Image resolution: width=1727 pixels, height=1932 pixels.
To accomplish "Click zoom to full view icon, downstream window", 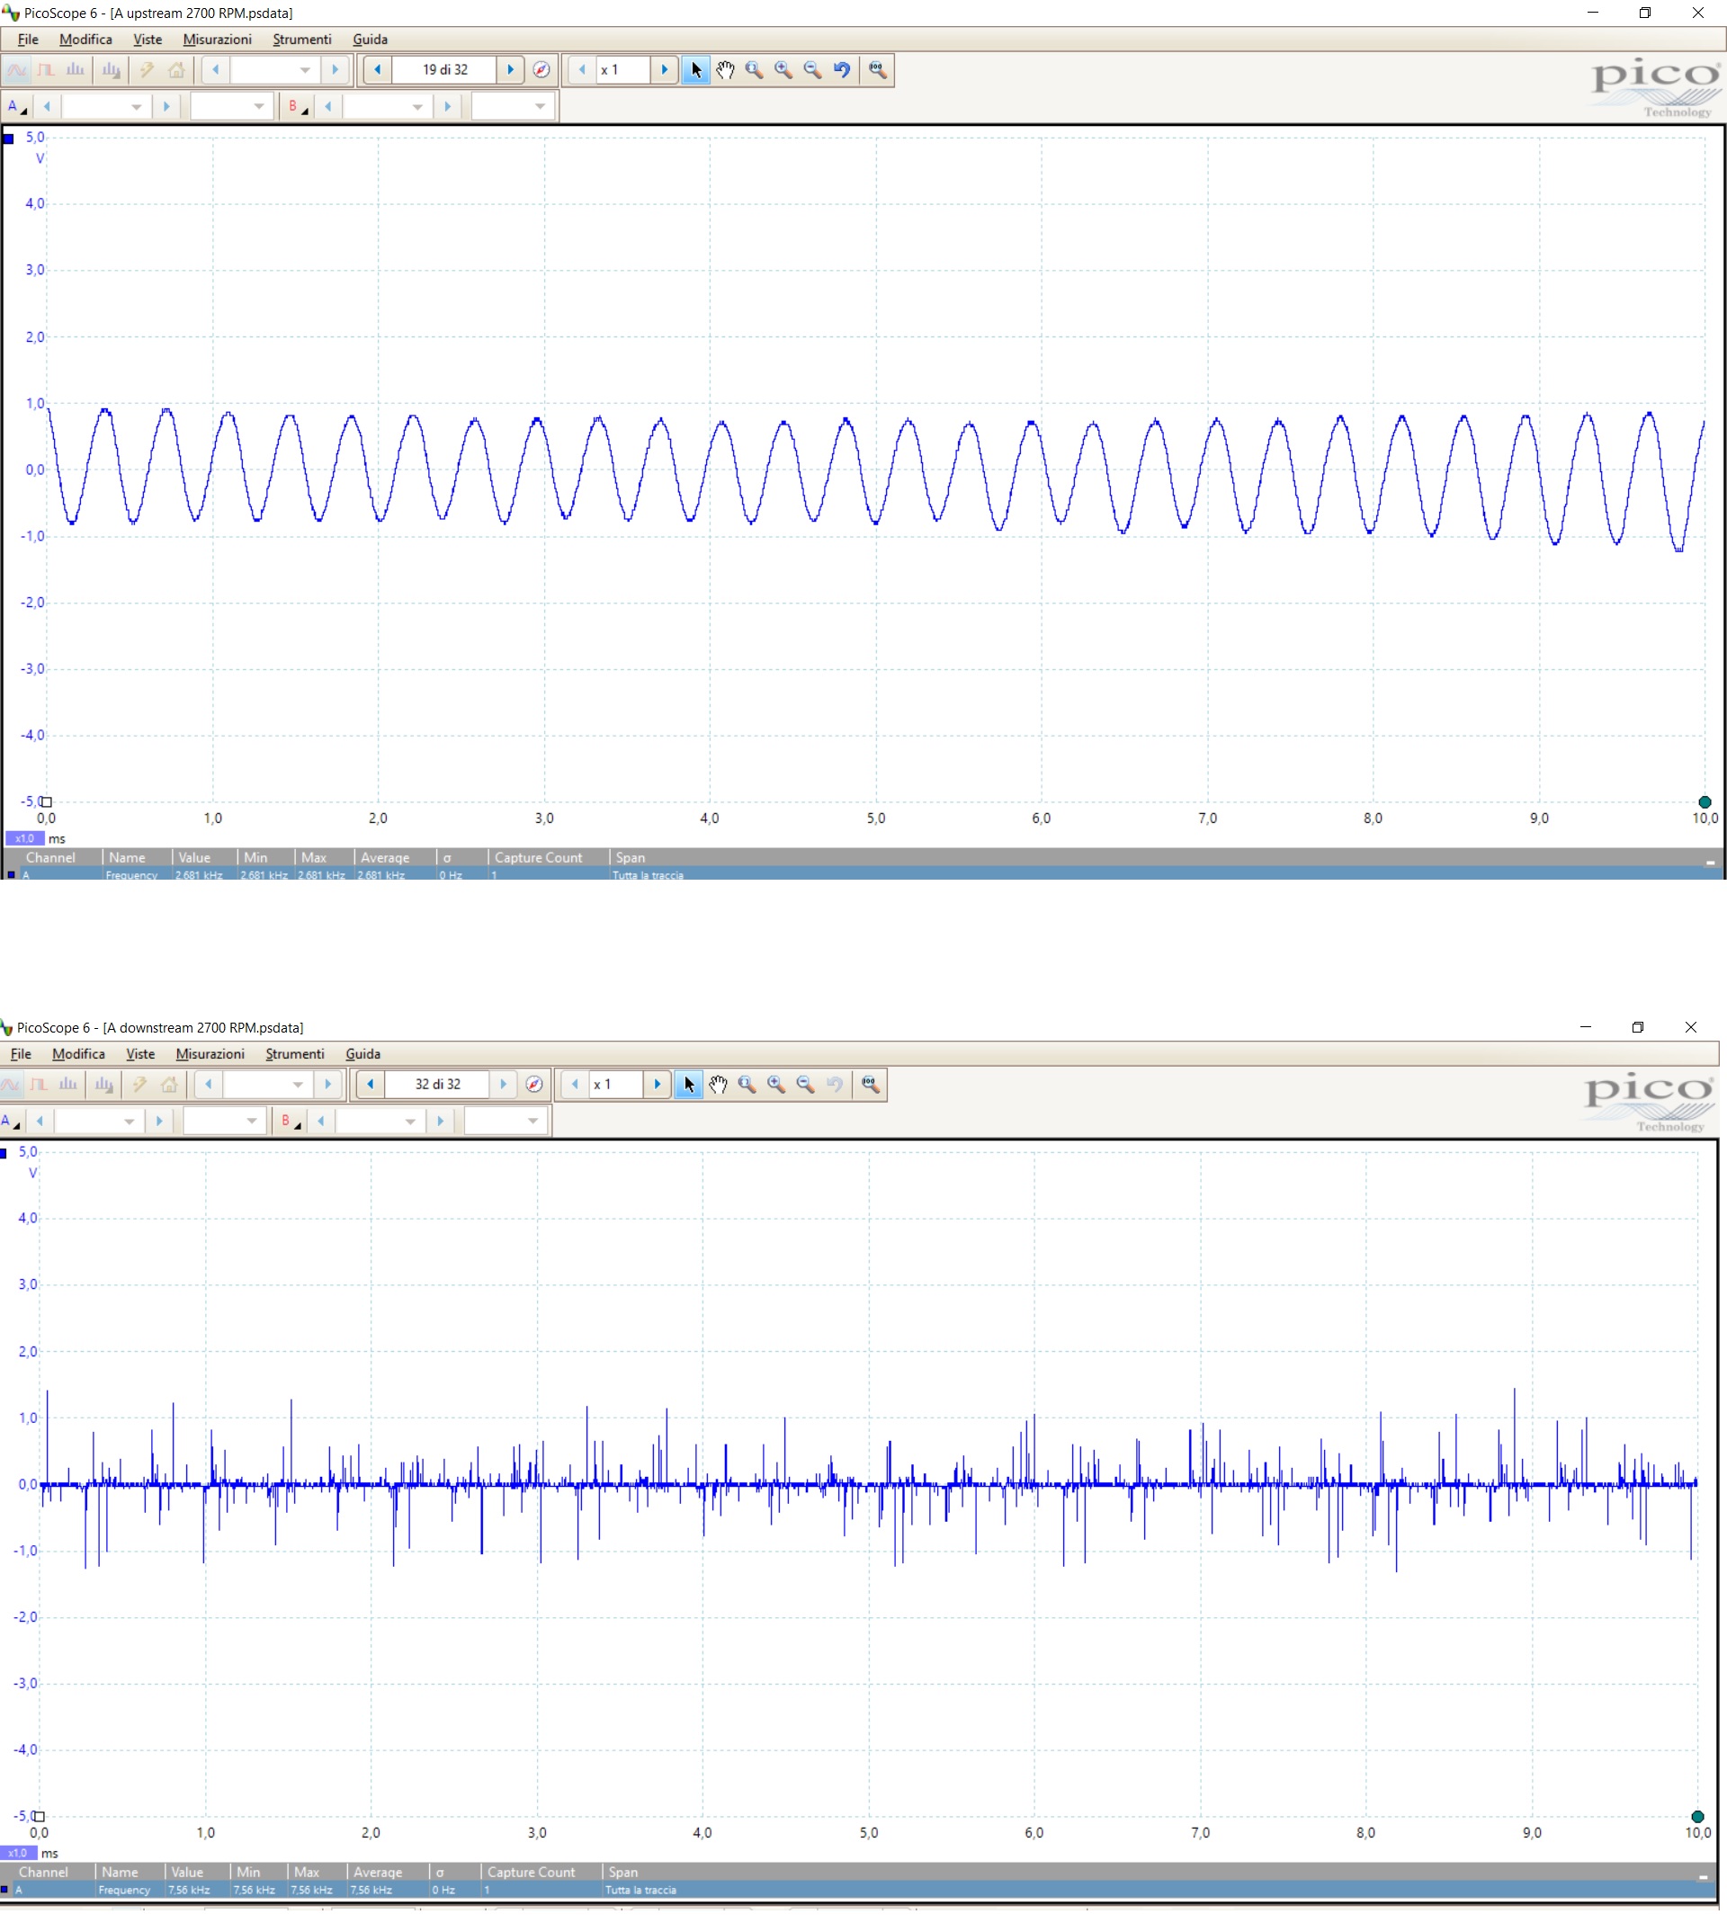I will [x=869, y=1085].
